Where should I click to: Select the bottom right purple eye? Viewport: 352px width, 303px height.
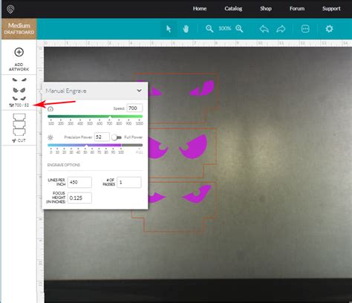[x=197, y=194]
